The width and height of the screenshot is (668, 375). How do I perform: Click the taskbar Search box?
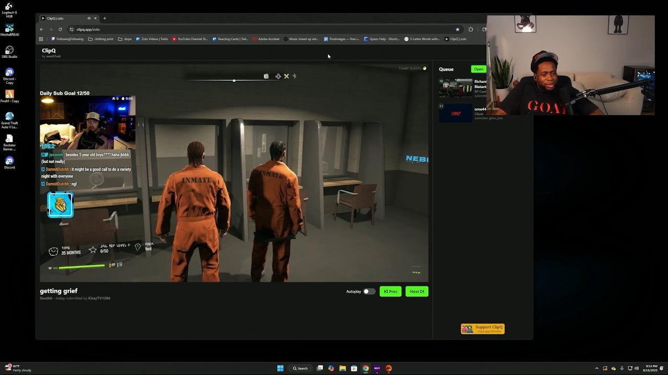coord(300,368)
